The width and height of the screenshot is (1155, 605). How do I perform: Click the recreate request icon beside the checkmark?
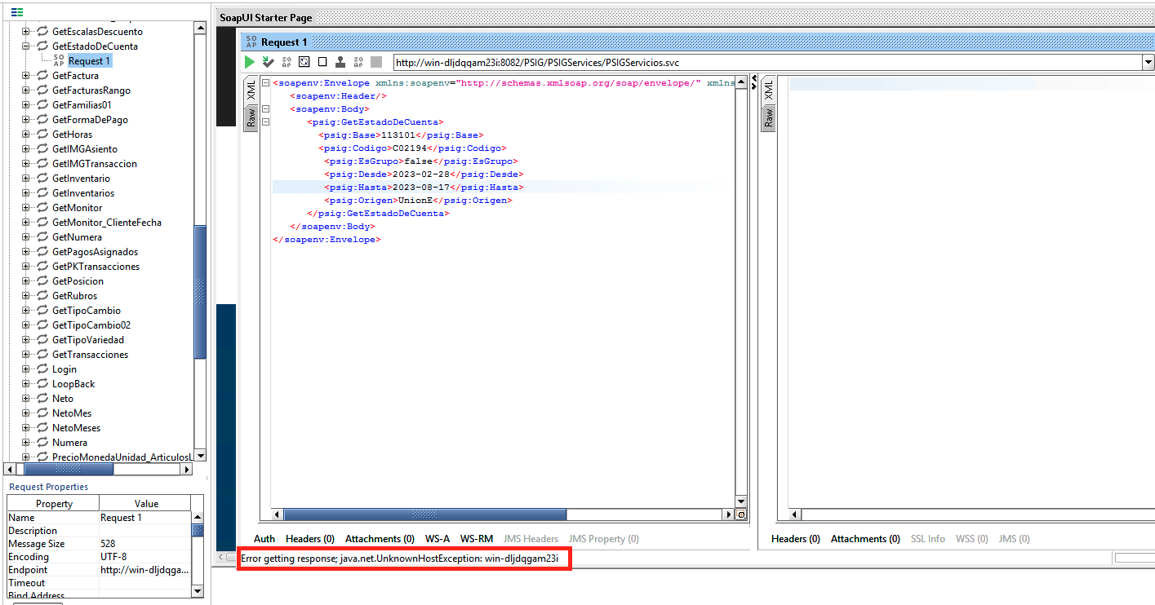click(x=287, y=62)
